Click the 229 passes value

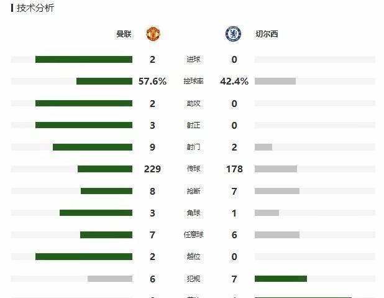[x=152, y=169]
